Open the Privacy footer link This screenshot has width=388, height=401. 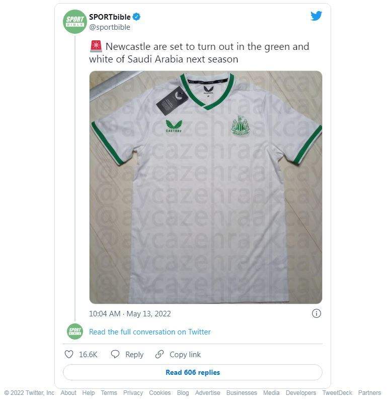click(x=133, y=393)
